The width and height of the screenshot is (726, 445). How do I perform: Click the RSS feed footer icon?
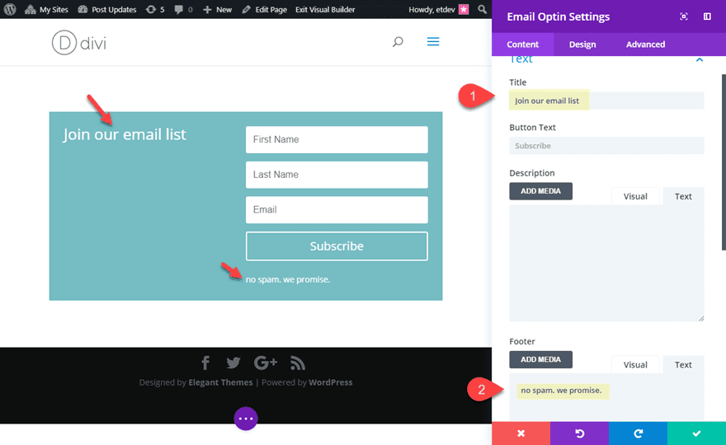pyautogui.click(x=298, y=363)
